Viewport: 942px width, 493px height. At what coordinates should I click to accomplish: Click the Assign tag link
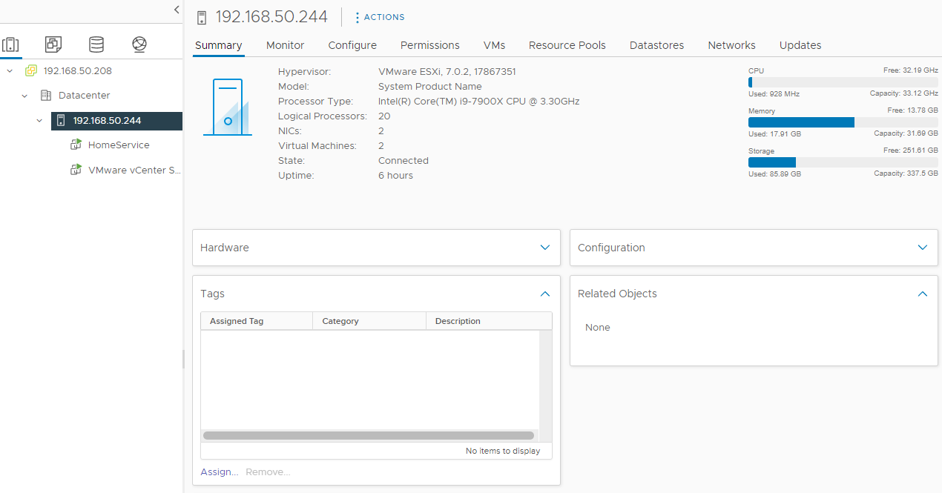coord(220,472)
